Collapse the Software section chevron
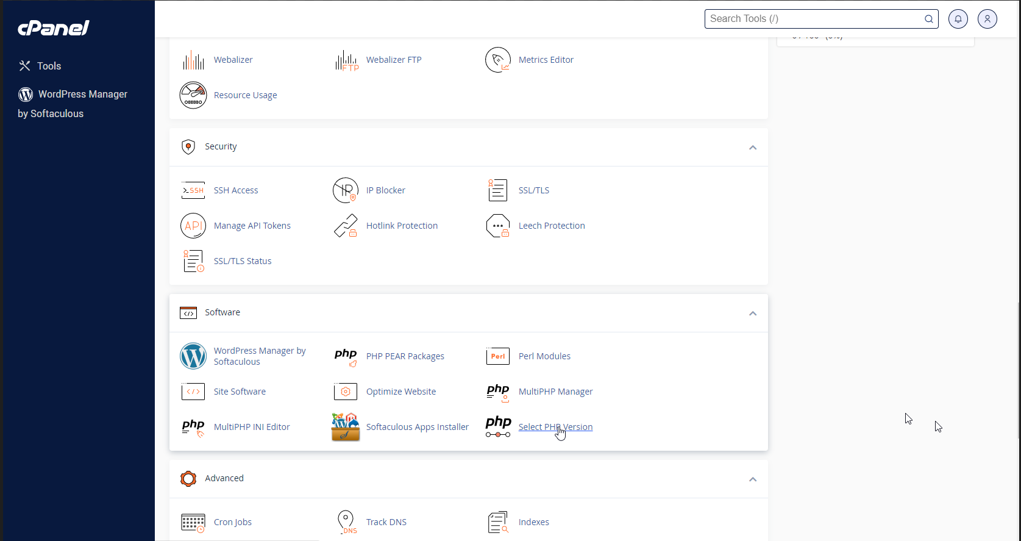Image resolution: width=1021 pixels, height=541 pixels. pos(753,313)
